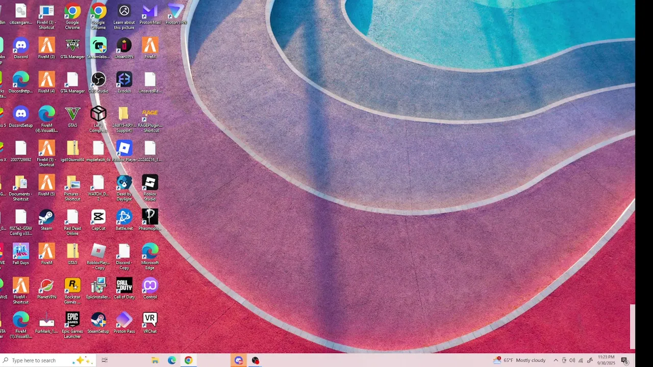653x367 pixels.
Task: Open the RobloxPlay... - Copy icon
Action: pos(98,256)
